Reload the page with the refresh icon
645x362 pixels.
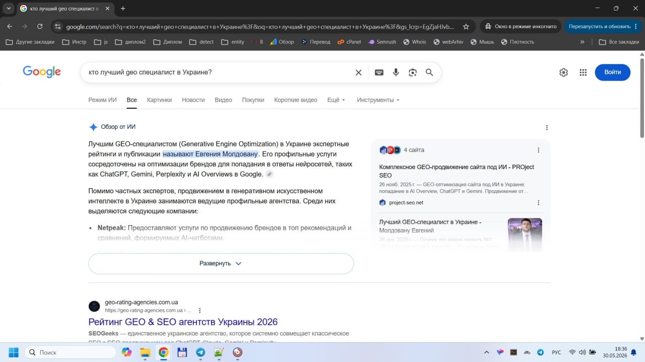(40, 27)
